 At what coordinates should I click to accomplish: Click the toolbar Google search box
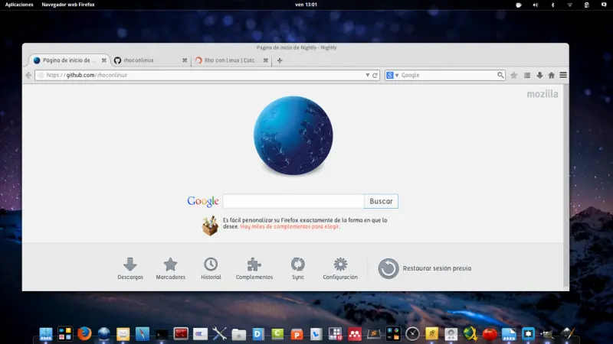point(445,75)
